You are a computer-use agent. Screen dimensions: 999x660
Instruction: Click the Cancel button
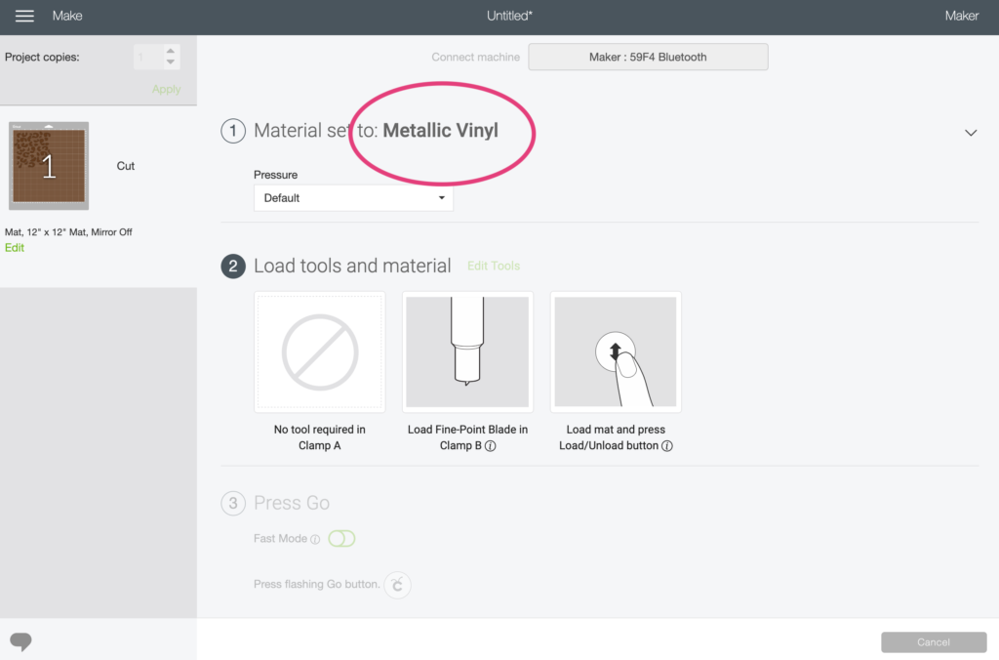coord(934,642)
